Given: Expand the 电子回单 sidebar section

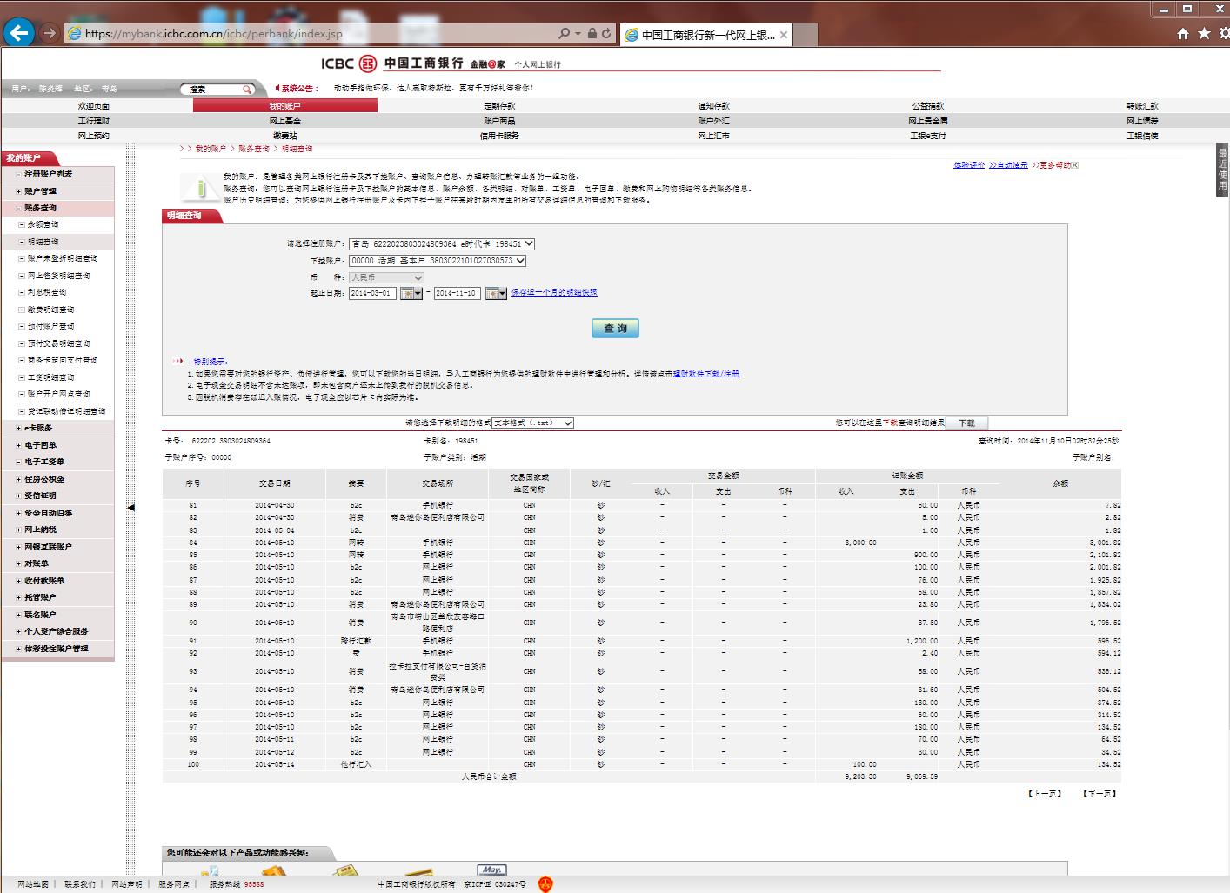Looking at the screenshot, I should (x=19, y=445).
